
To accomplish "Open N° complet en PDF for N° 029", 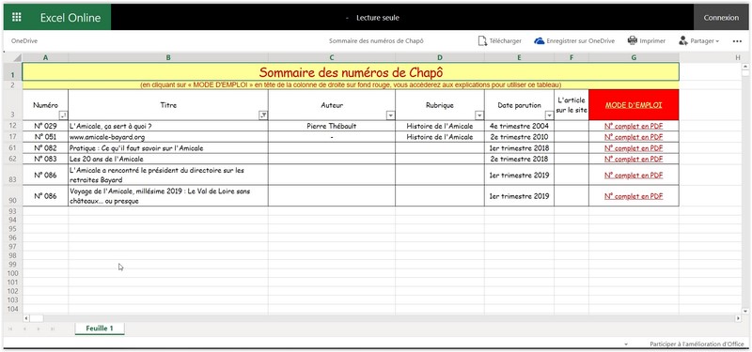I will coord(634,126).
